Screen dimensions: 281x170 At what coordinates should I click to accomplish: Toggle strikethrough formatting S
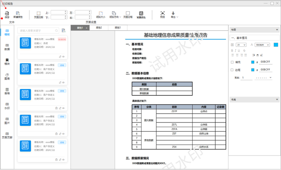244,51
